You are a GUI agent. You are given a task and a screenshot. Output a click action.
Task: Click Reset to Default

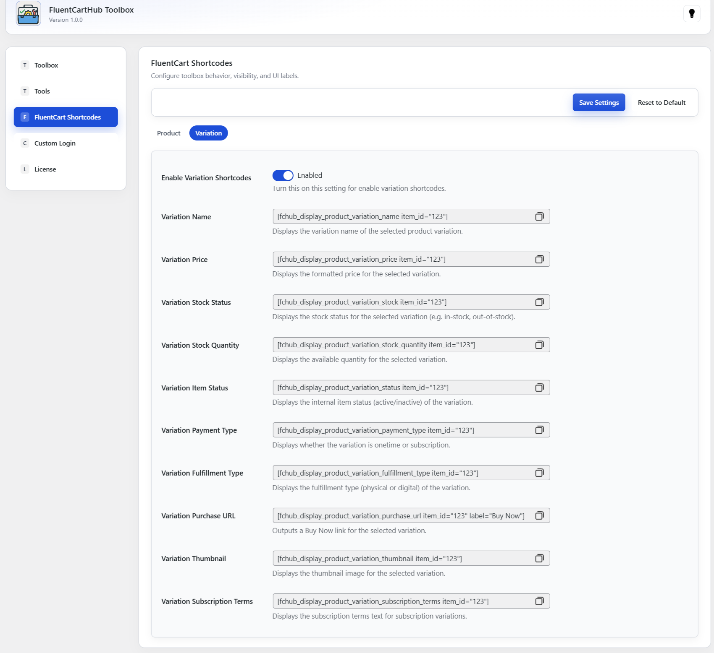point(661,102)
